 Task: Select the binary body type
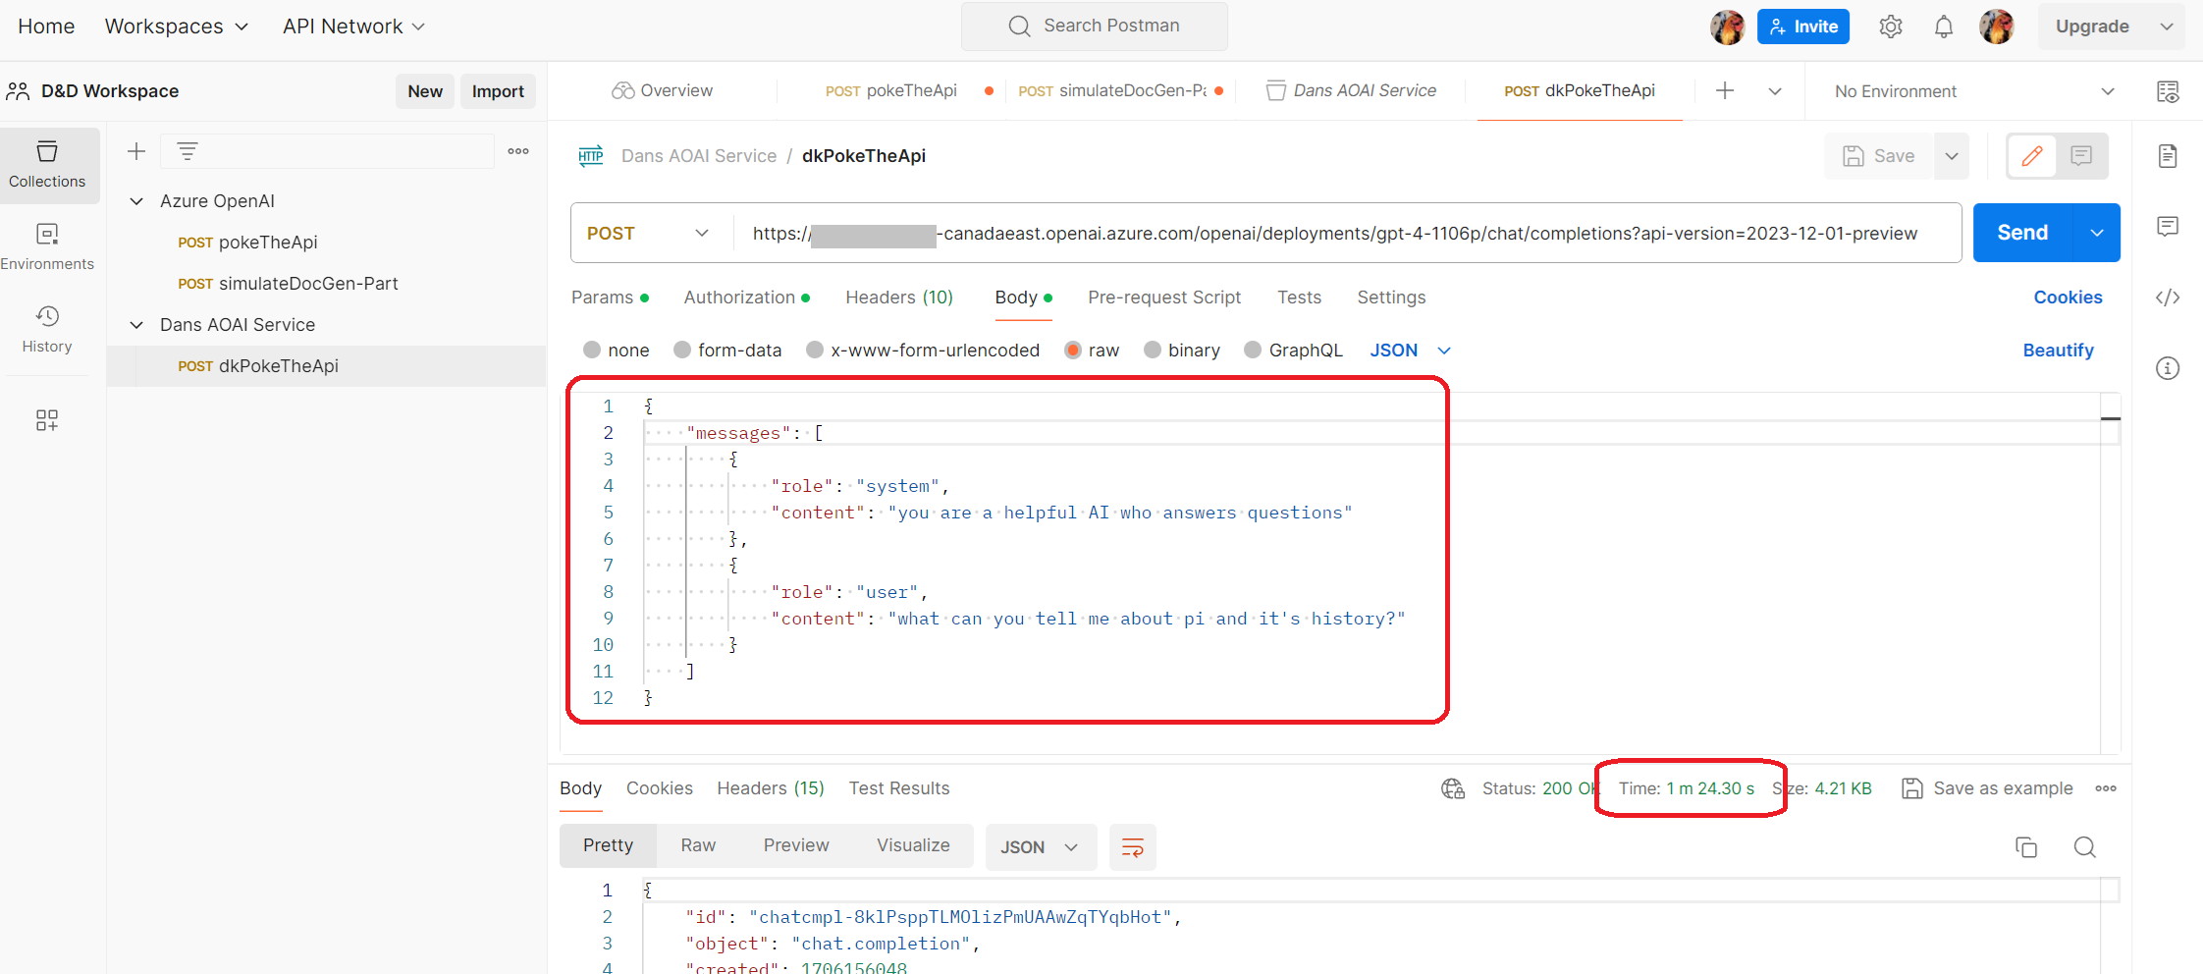tap(1153, 350)
